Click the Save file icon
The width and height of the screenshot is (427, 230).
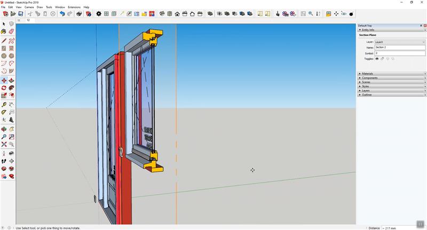20,14
